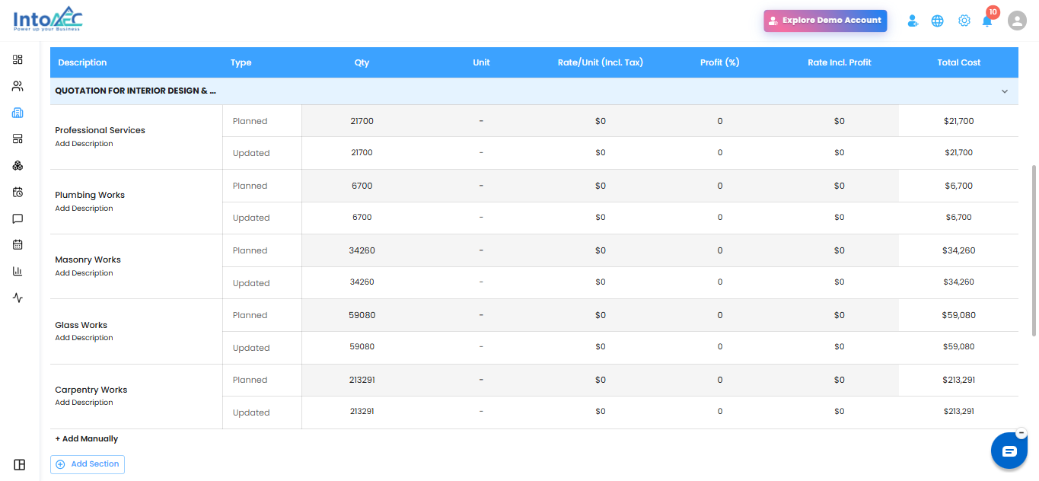Click the Planned label for Glass Works
Viewport: 1039px width, 481px height.
point(250,315)
